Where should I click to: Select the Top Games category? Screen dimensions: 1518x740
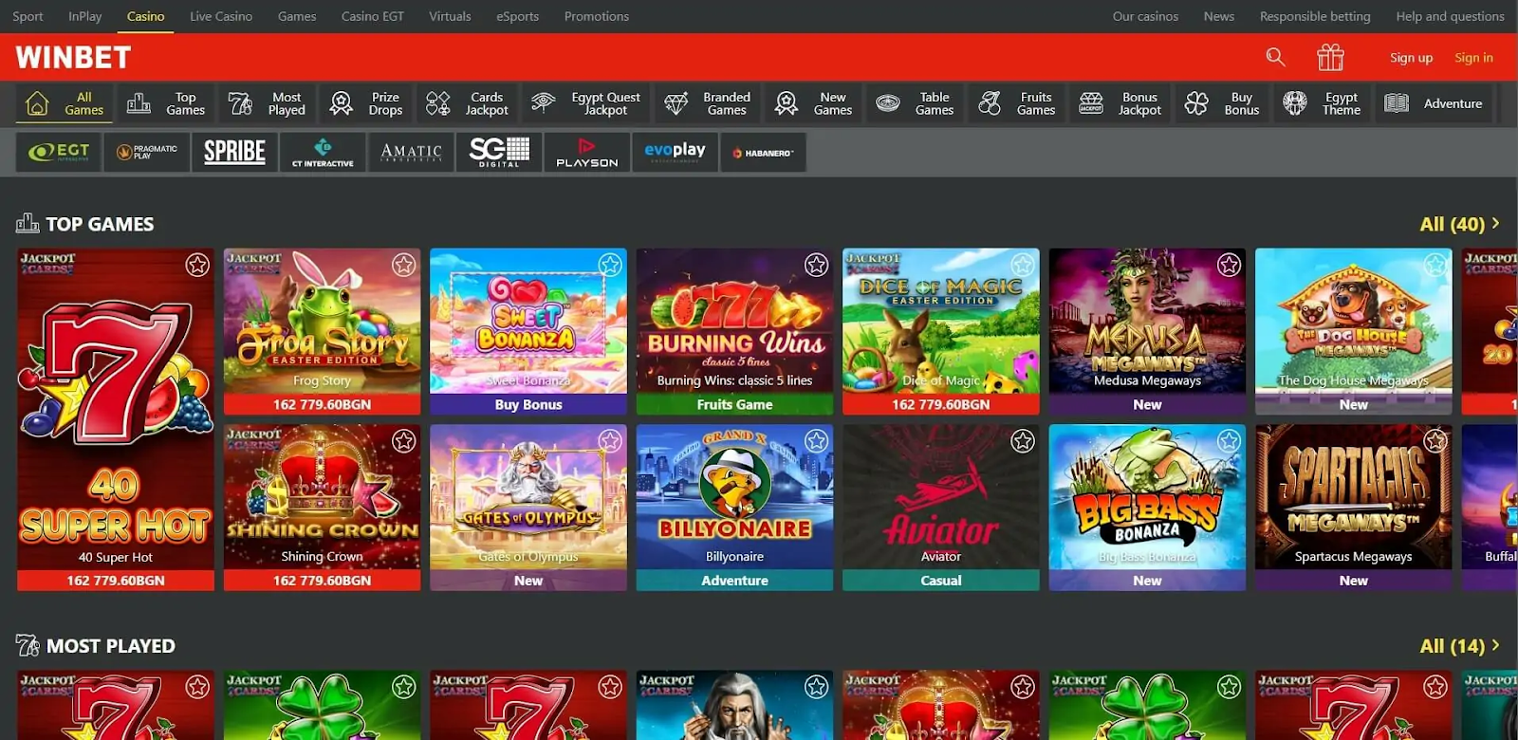pyautogui.click(x=166, y=103)
